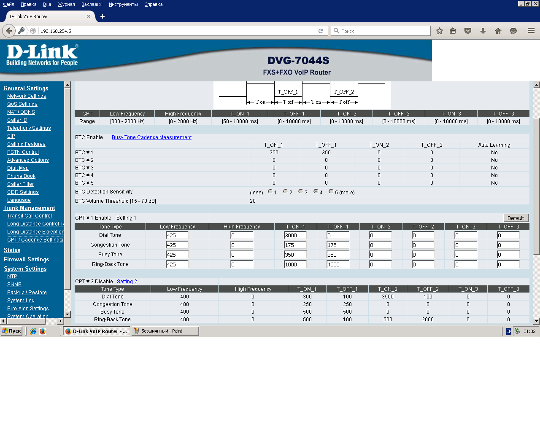The height and width of the screenshot is (435, 540).
Task: Open the chat smiley icon in toolbar
Action: coord(513,31)
